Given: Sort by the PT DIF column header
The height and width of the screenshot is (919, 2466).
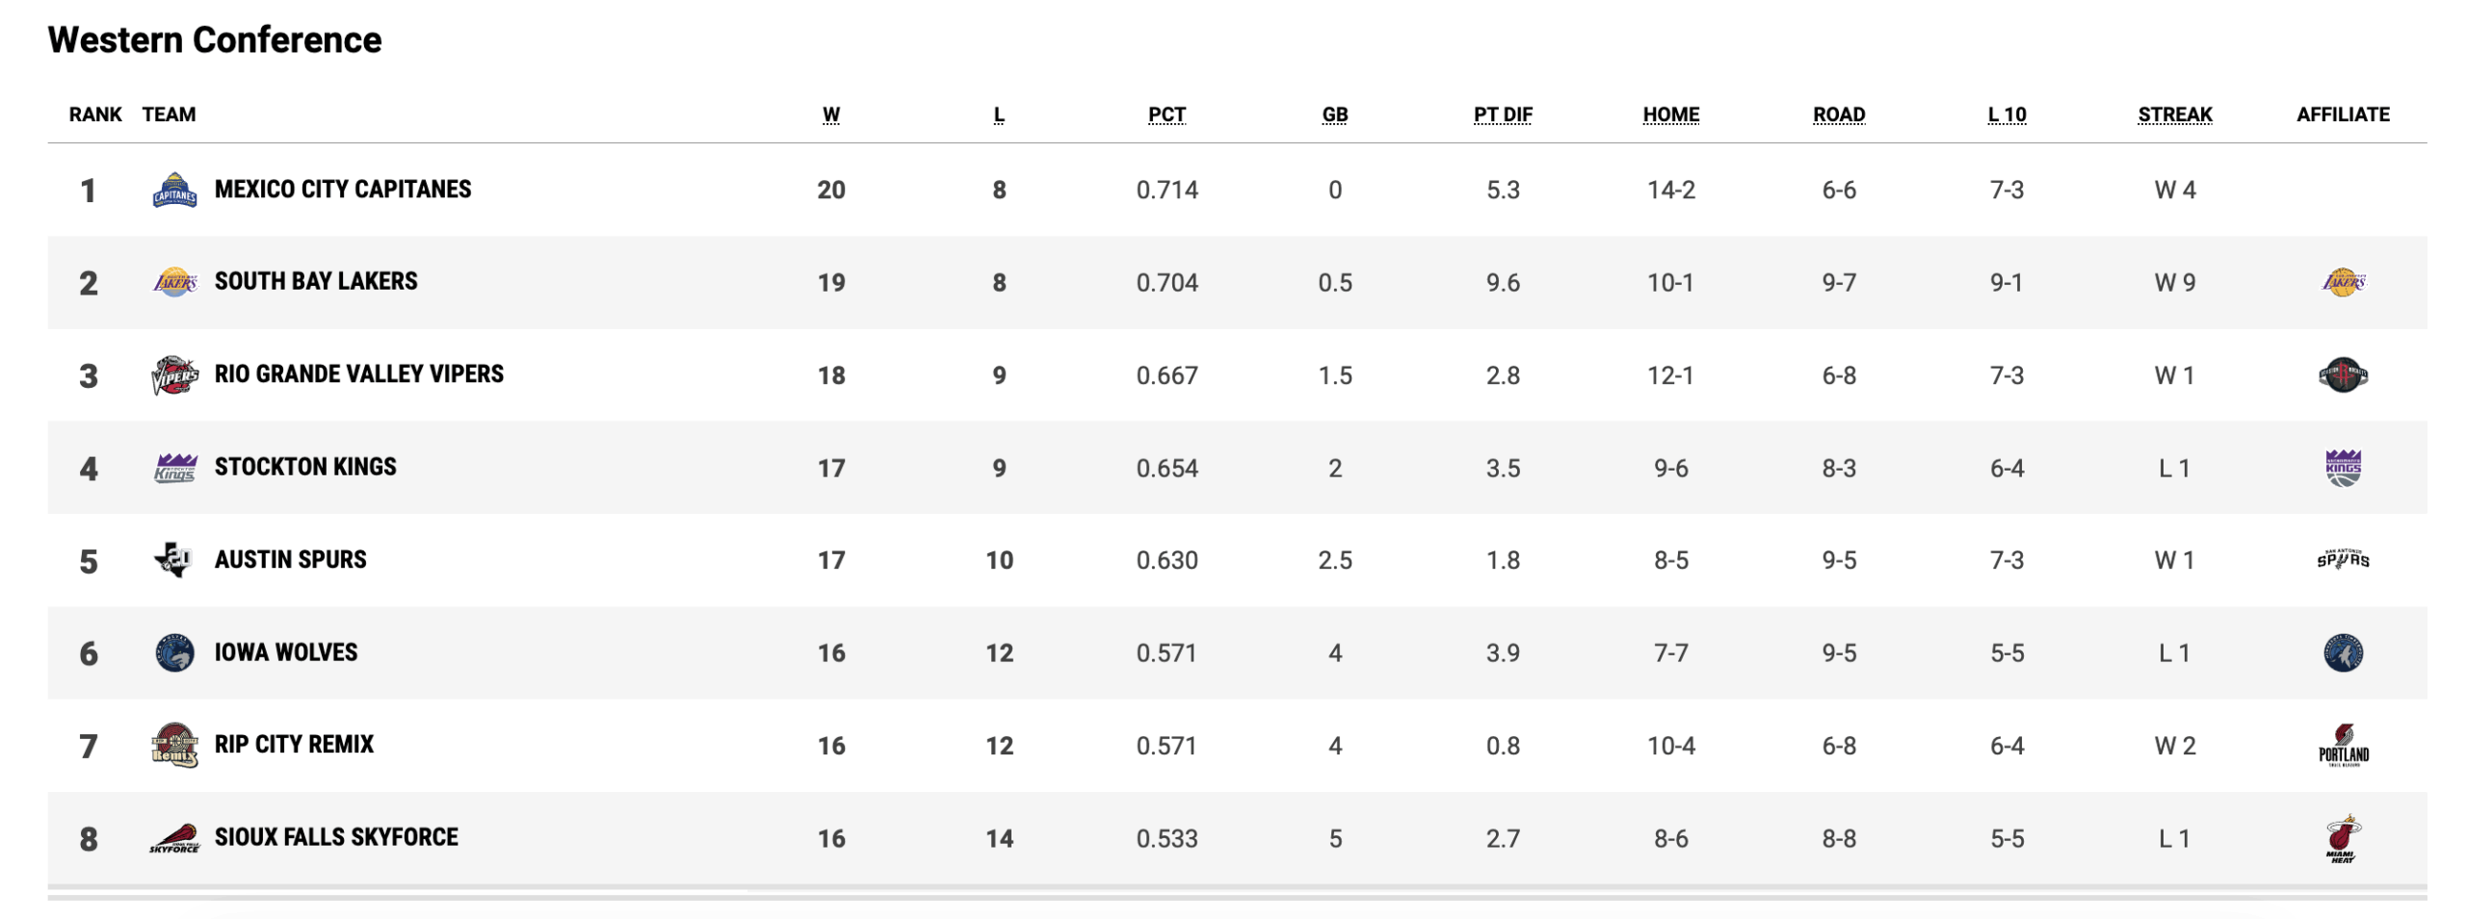Looking at the screenshot, I should [x=1502, y=115].
